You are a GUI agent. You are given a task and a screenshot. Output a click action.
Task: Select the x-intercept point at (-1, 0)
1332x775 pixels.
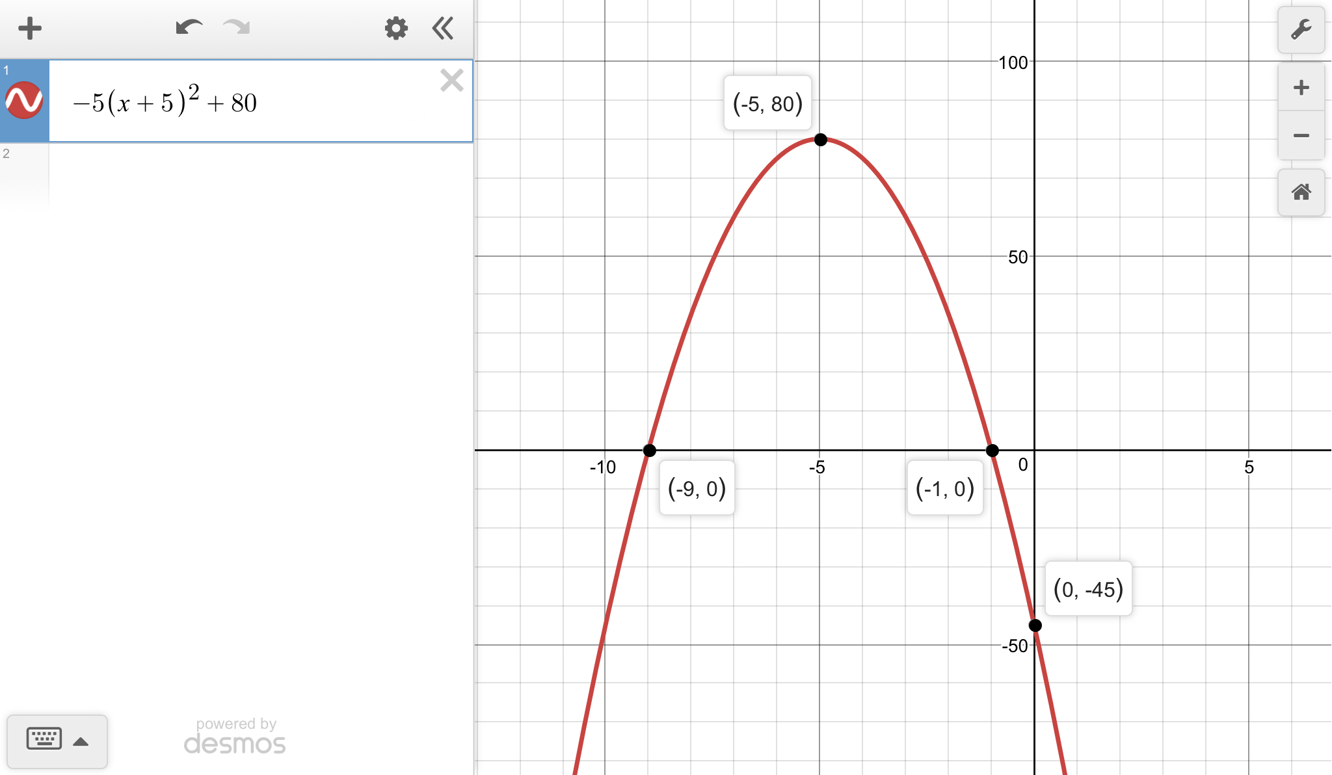pyautogui.click(x=992, y=451)
